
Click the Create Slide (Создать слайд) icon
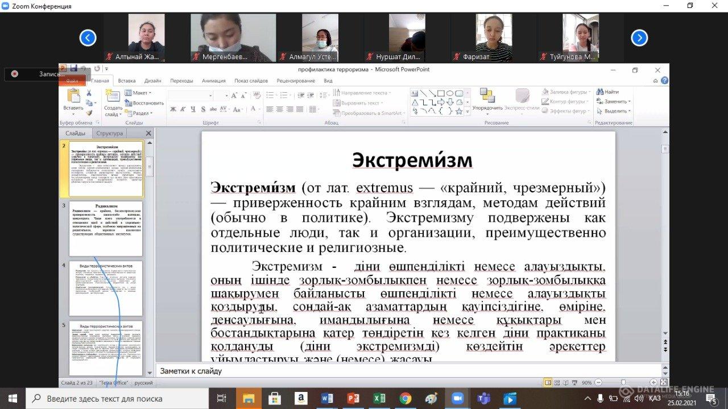coord(113,97)
